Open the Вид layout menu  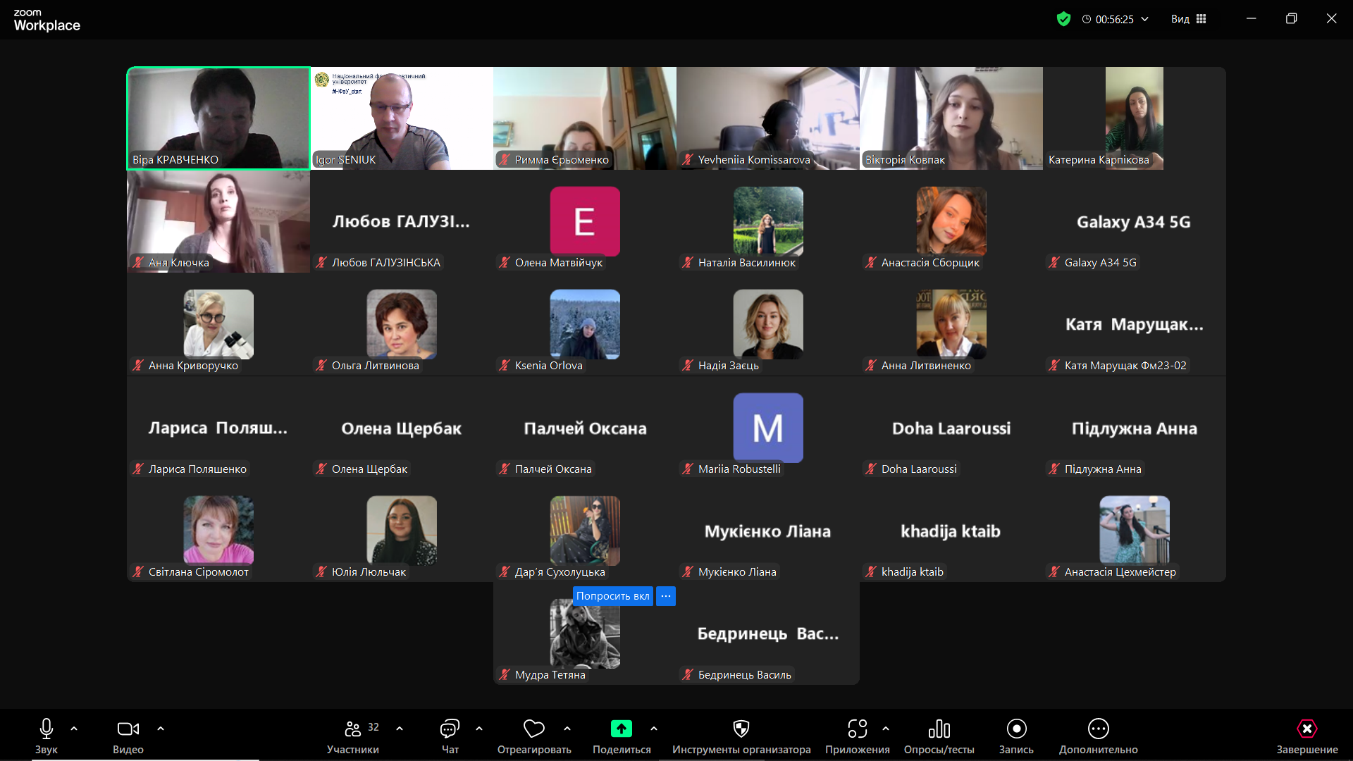point(1189,19)
